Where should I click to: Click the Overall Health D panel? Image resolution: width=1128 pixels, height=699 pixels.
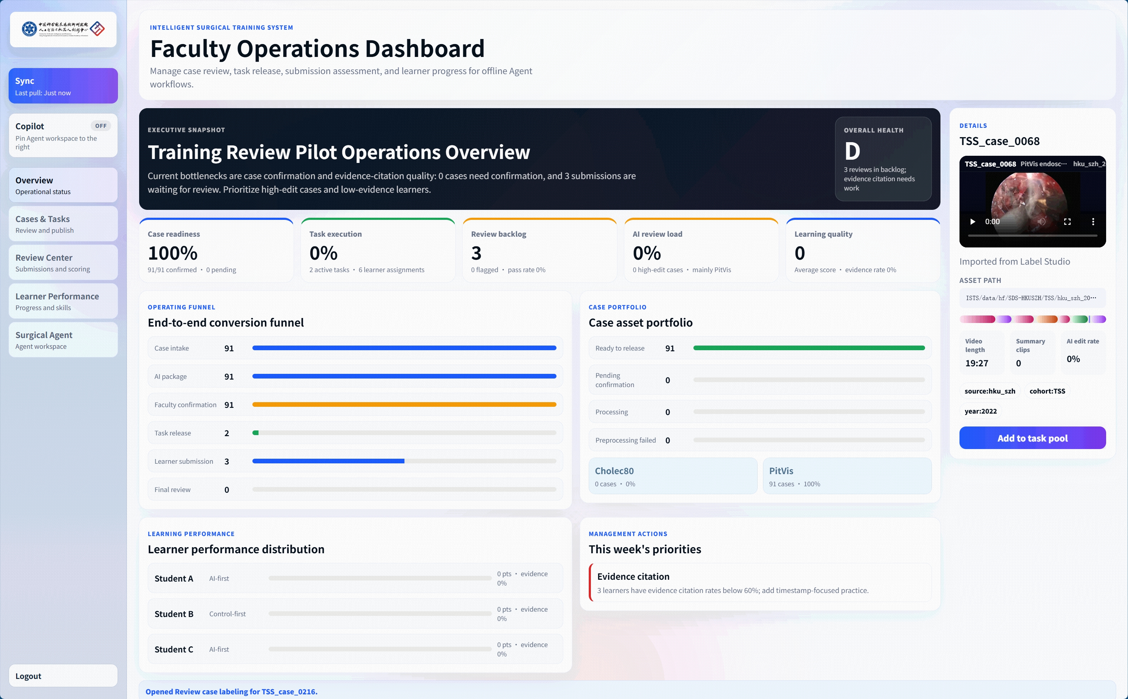[883, 159]
